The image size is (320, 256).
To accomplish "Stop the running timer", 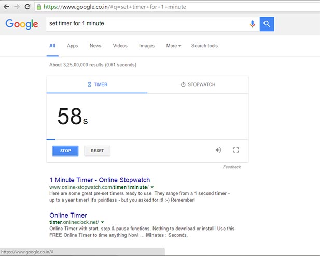I will tap(65, 151).
